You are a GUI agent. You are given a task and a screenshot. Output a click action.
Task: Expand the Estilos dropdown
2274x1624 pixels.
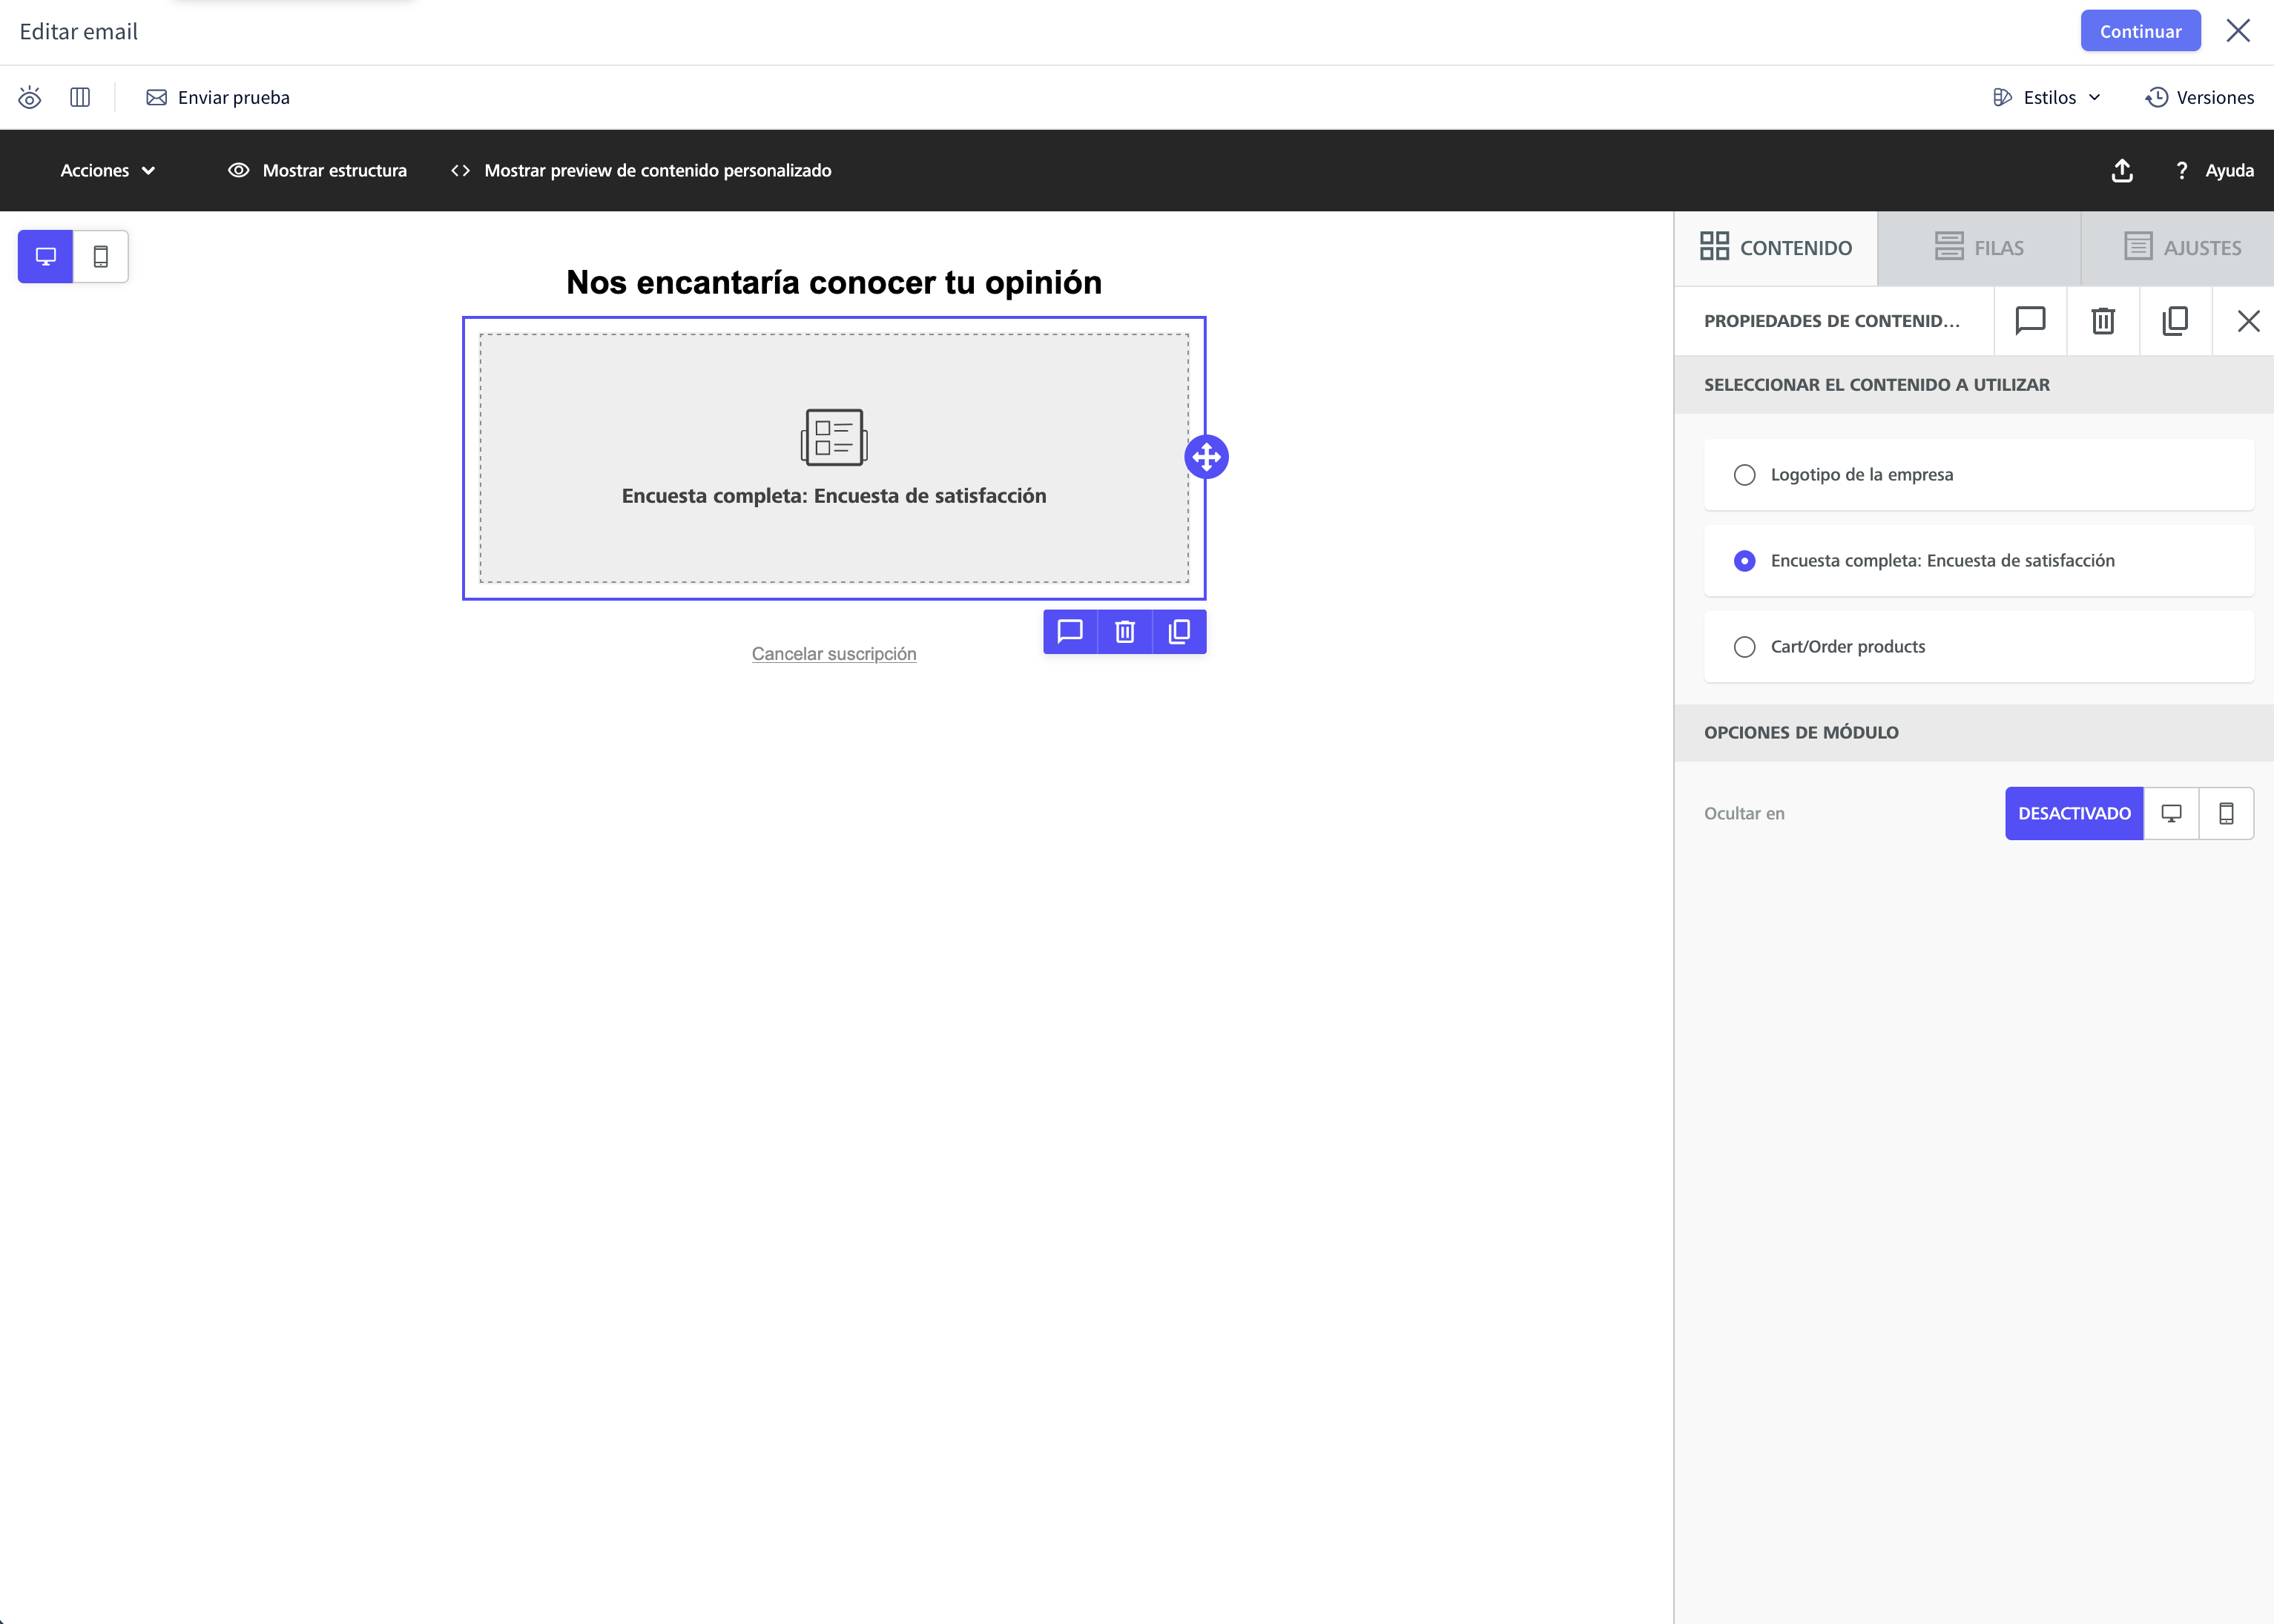[x=2047, y=97]
